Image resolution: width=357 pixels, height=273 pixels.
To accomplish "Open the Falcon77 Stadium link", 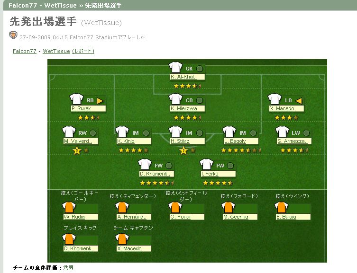I will [93, 37].
